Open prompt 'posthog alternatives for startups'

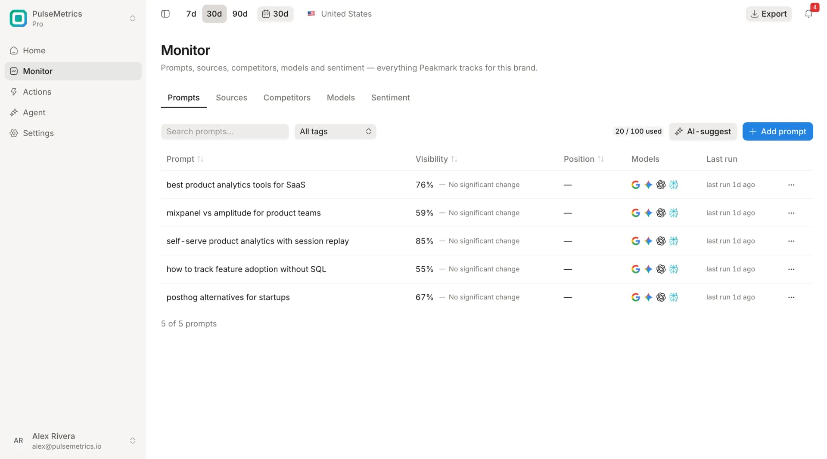tap(228, 297)
